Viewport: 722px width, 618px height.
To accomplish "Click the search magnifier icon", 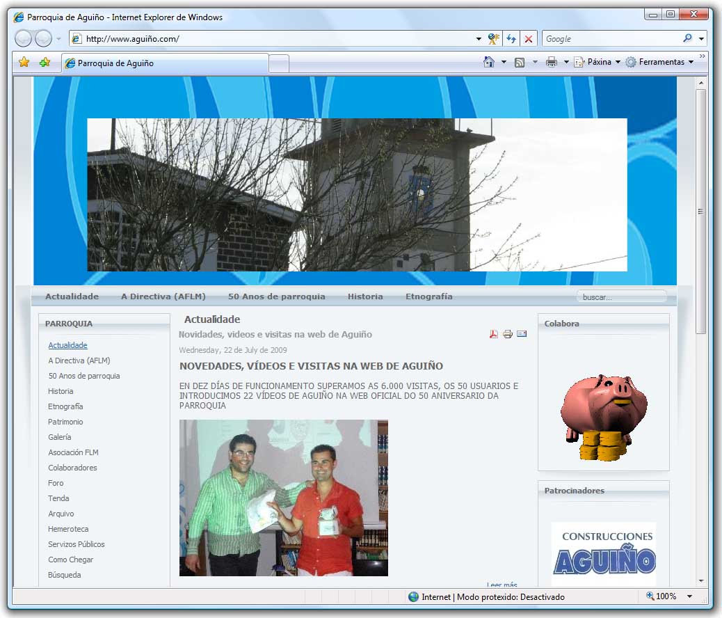I will (x=687, y=38).
